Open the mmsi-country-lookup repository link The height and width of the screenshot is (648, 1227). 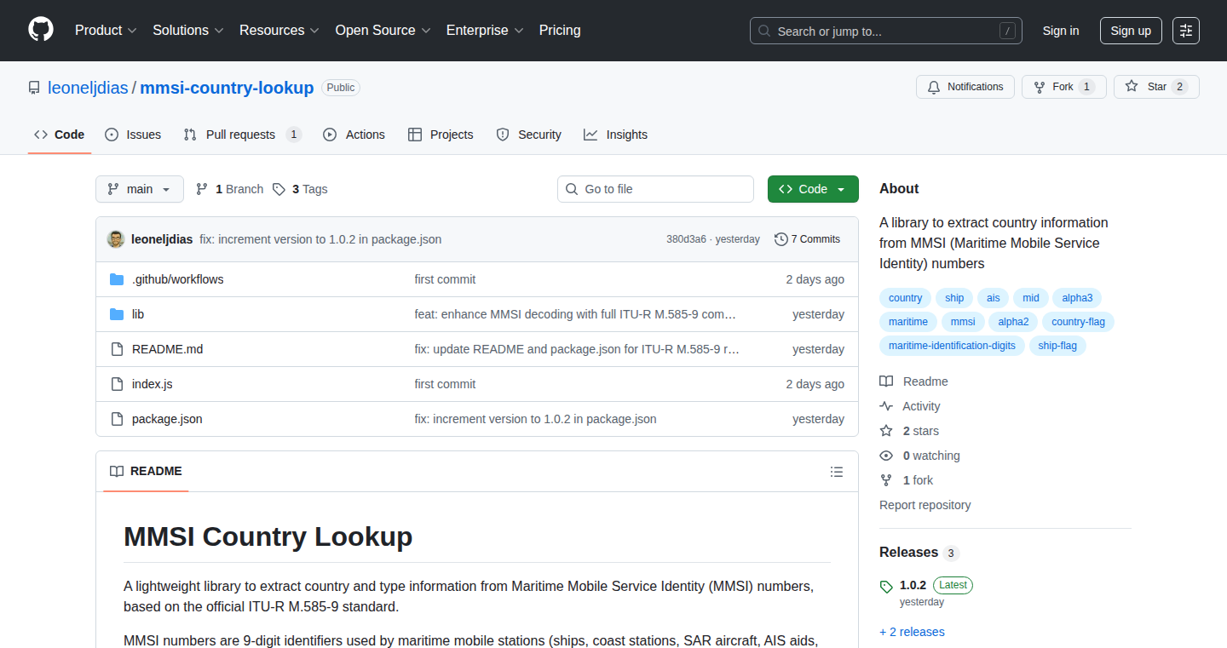click(227, 88)
